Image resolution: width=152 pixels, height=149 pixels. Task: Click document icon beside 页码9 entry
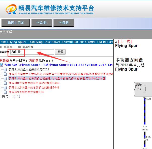point(5,70)
